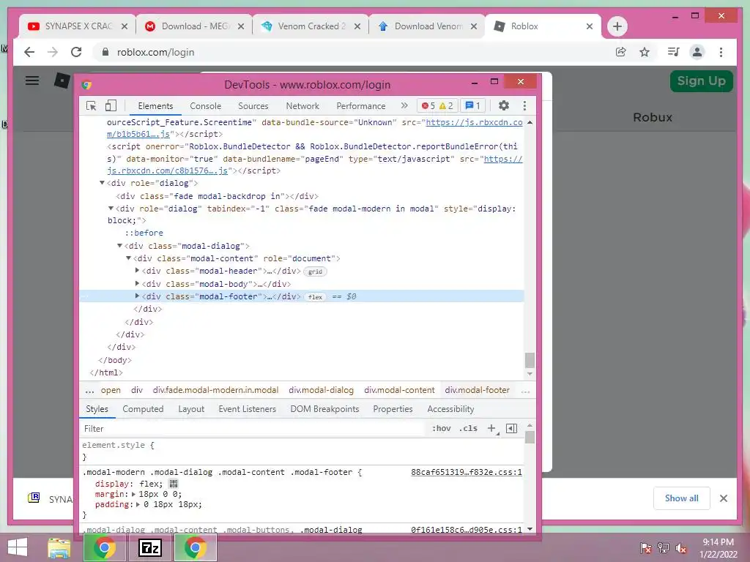The image size is (750, 562).
Task: Open the Network panel tab
Action: tap(302, 106)
